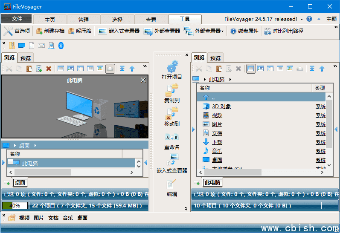The image size is (340, 233).
Task: Switch to the 管理 (Manage) ribbon tab
Action: click(x=84, y=20)
